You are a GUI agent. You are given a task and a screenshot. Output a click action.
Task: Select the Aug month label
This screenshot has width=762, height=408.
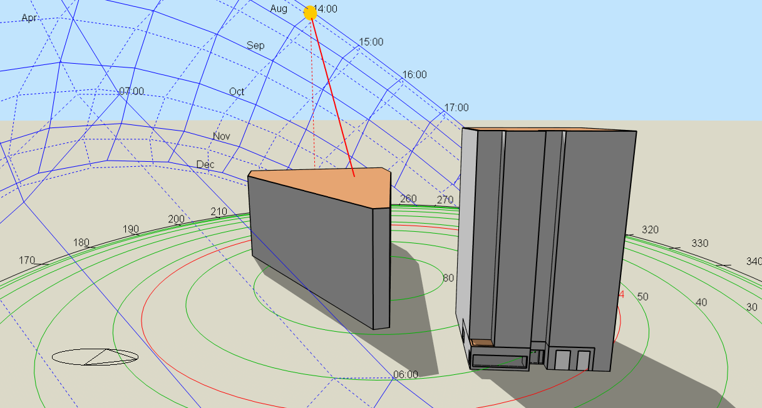[279, 9]
